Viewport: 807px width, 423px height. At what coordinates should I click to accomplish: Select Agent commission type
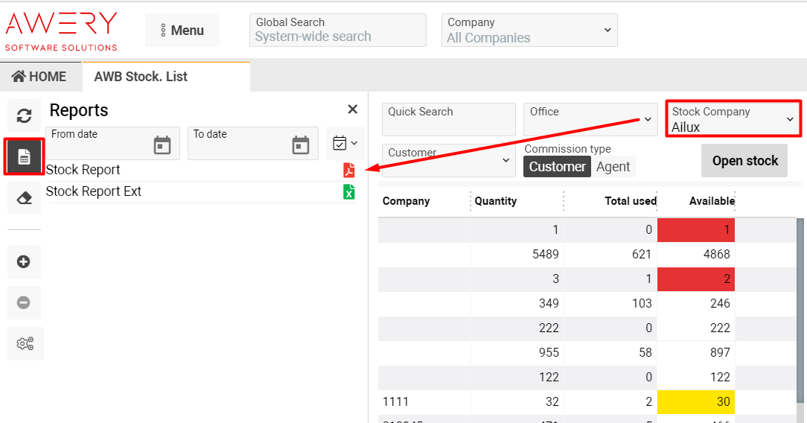613,167
